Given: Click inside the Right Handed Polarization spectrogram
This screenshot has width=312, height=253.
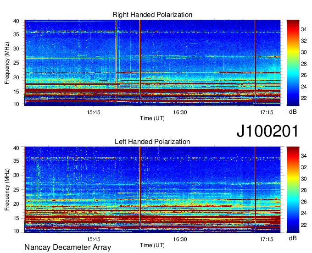Looking at the screenshot, I should click(152, 63).
